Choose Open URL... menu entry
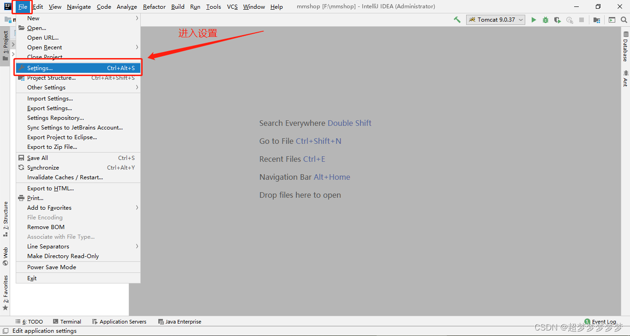 [78, 38]
